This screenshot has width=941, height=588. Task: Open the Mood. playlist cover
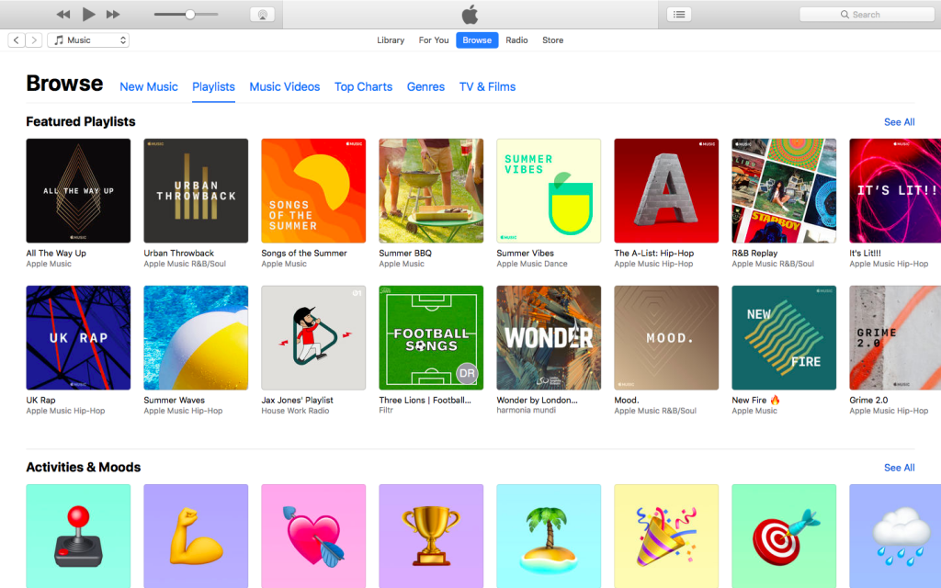(x=666, y=338)
